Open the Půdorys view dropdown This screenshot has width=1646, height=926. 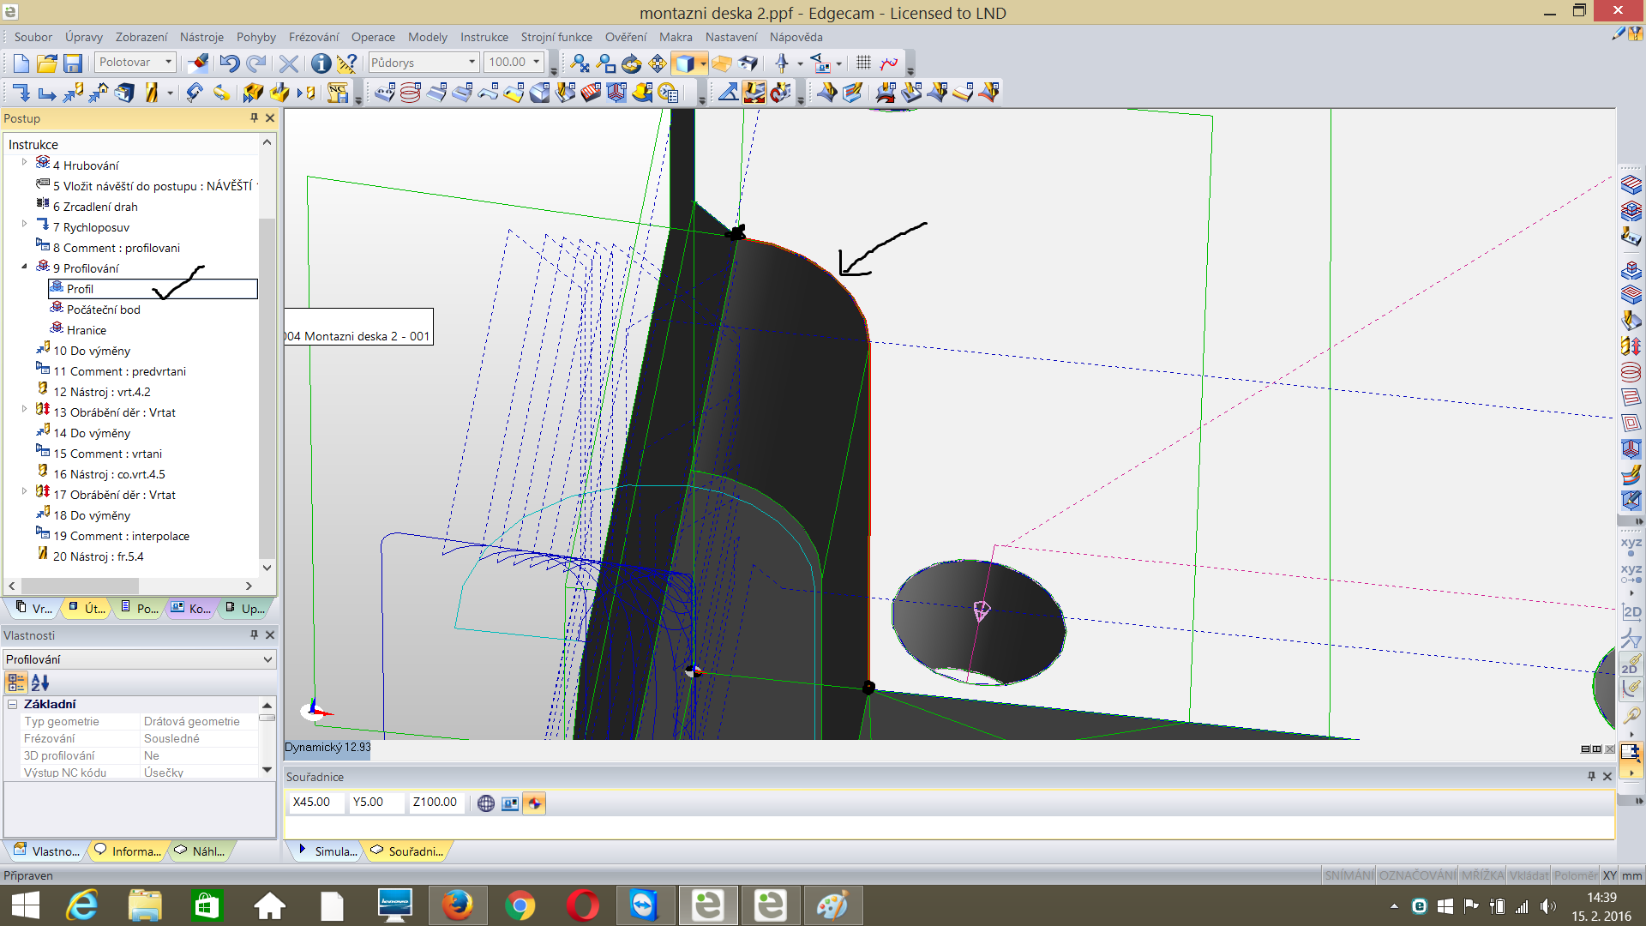[x=472, y=62]
